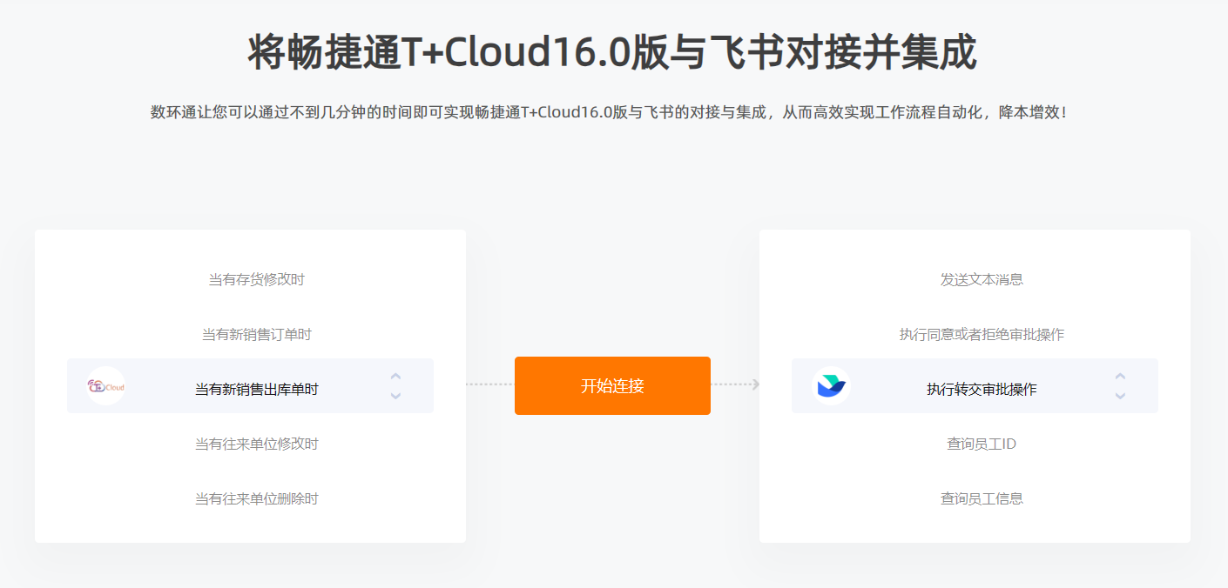The image size is (1228, 588).
Task: Click the Feishu bird logo icon
Action: coord(831,386)
